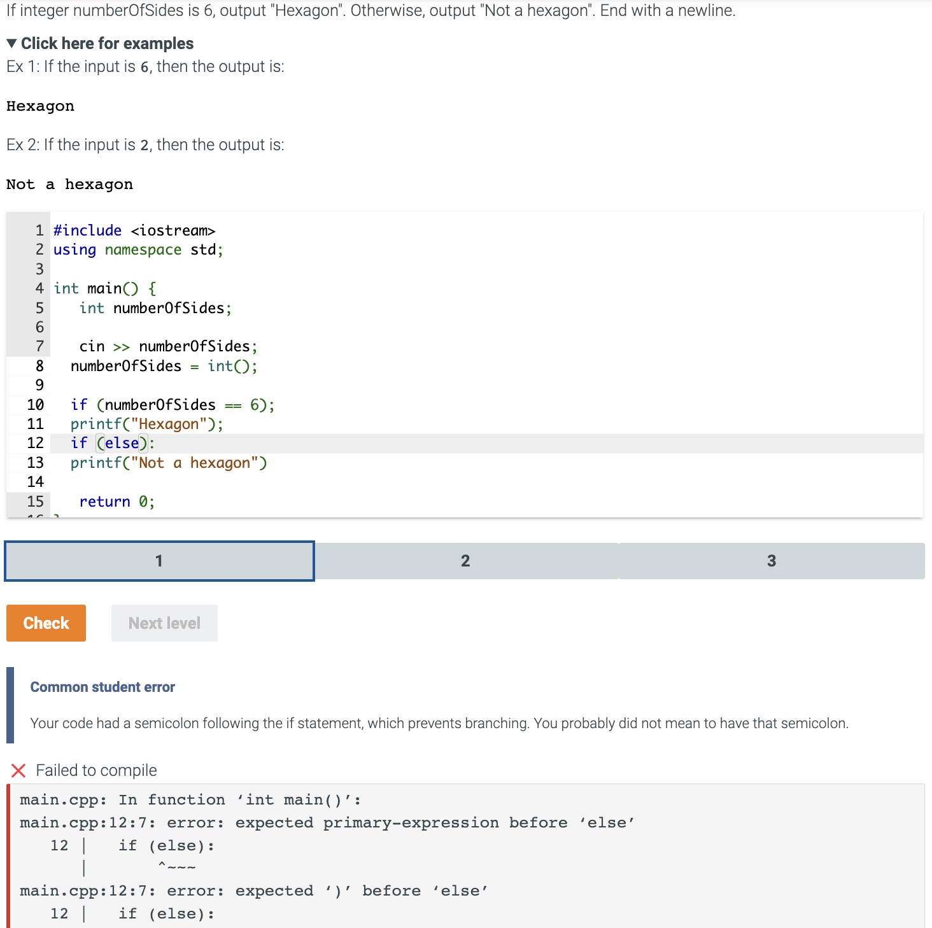Switch to level 2 tab
Viewport: 932px width, 928px height.
[x=465, y=561]
